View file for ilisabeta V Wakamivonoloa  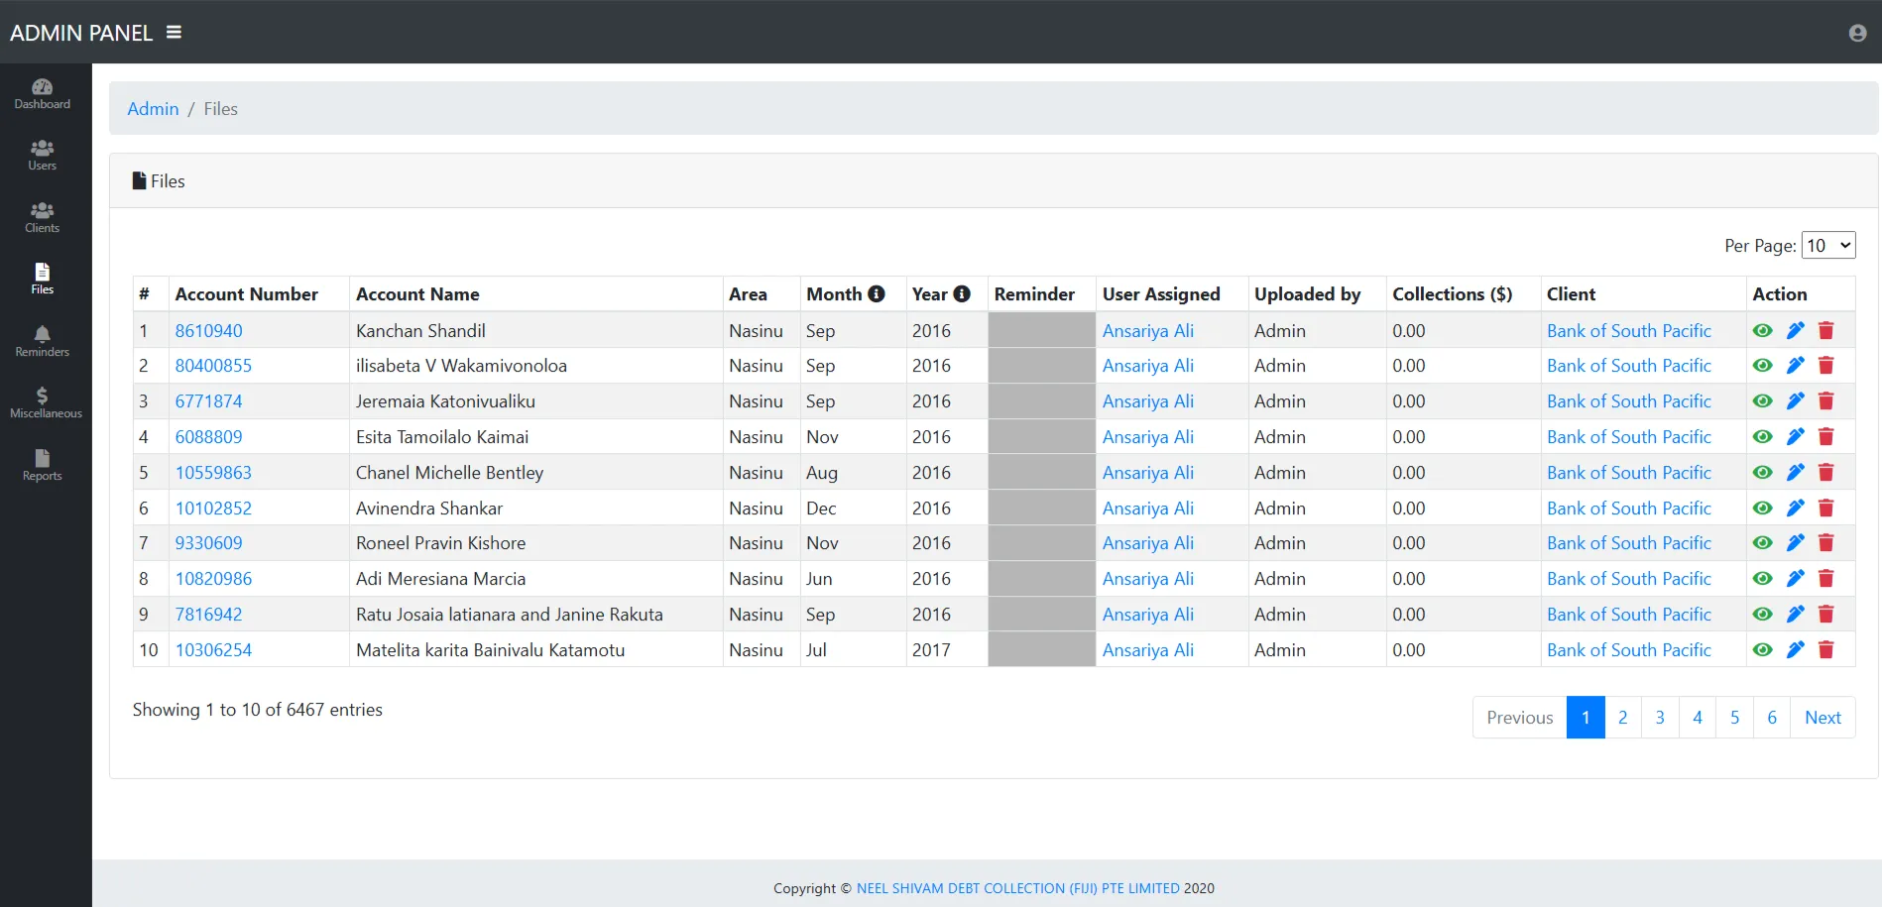[x=1762, y=366]
